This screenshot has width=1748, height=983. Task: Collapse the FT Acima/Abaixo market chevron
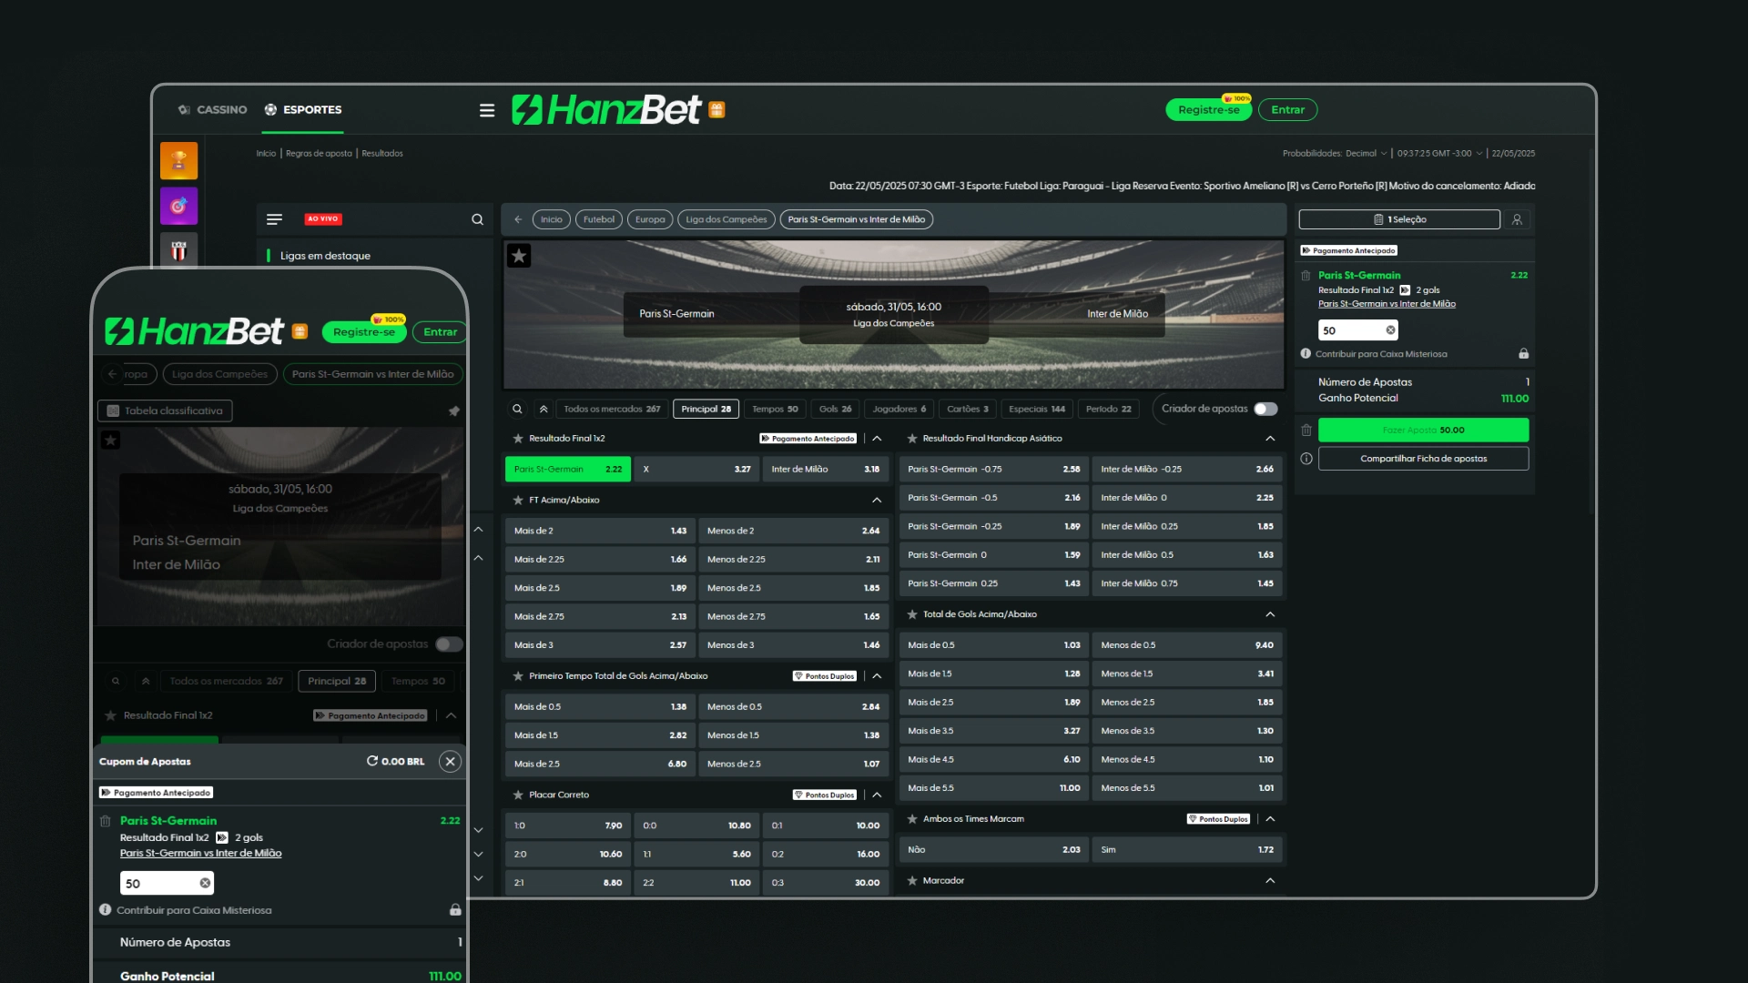click(x=877, y=500)
